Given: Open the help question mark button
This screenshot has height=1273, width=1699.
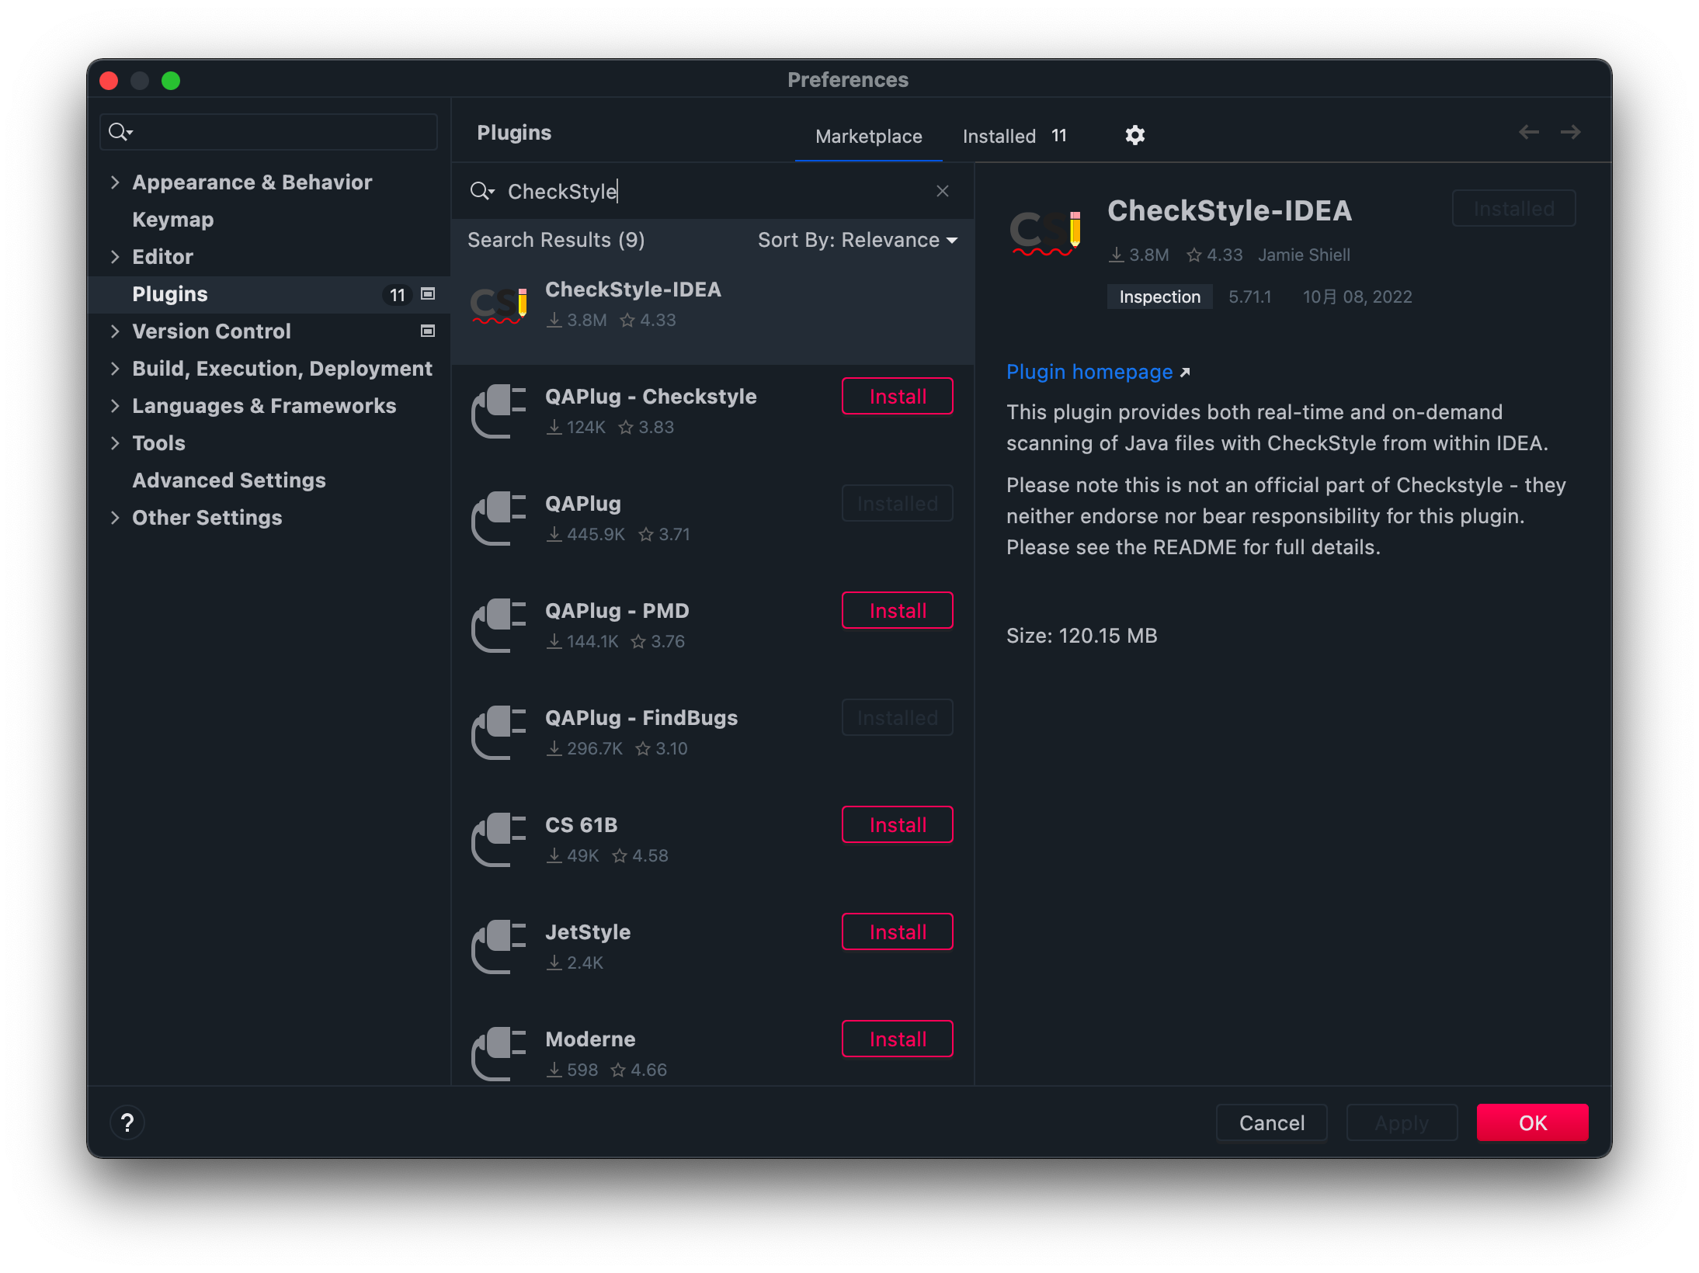Looking at the screenshot, I should tap(127, 1122).
